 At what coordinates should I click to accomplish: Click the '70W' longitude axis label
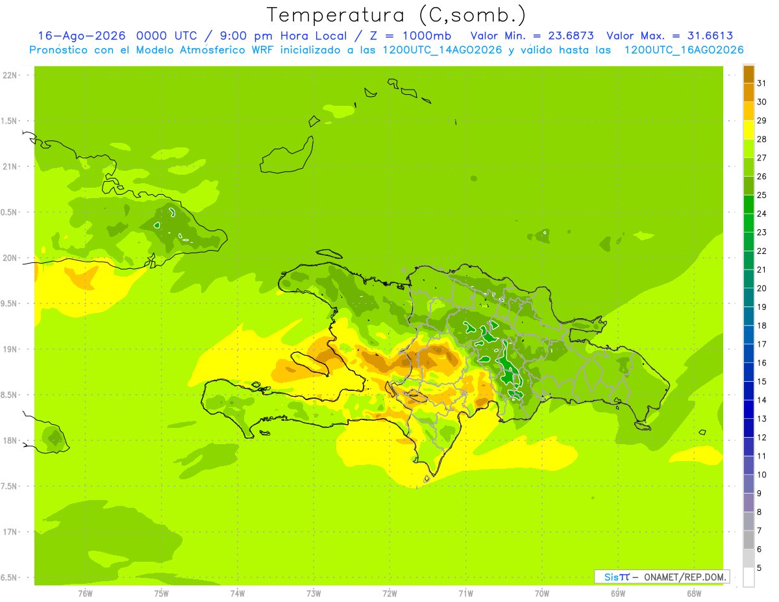pos(541,594)
